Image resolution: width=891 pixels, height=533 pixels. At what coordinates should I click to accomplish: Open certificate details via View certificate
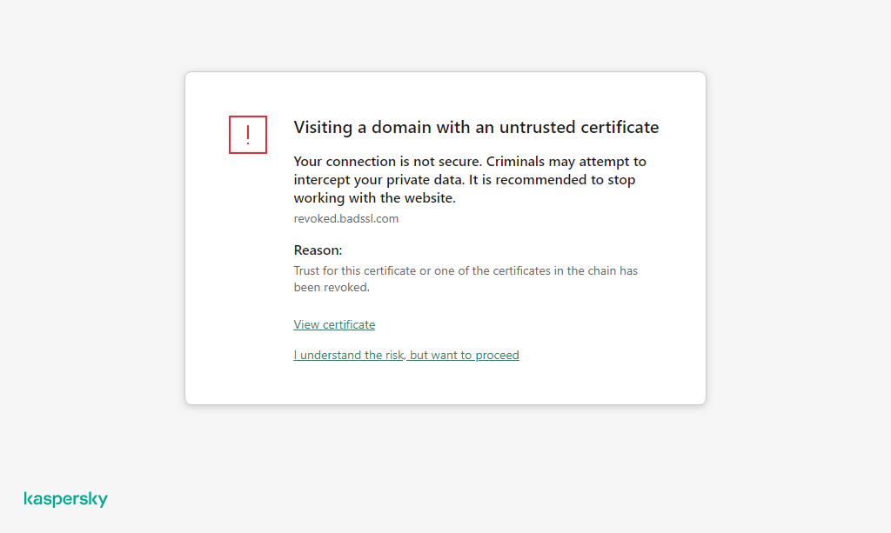(334, 323)
